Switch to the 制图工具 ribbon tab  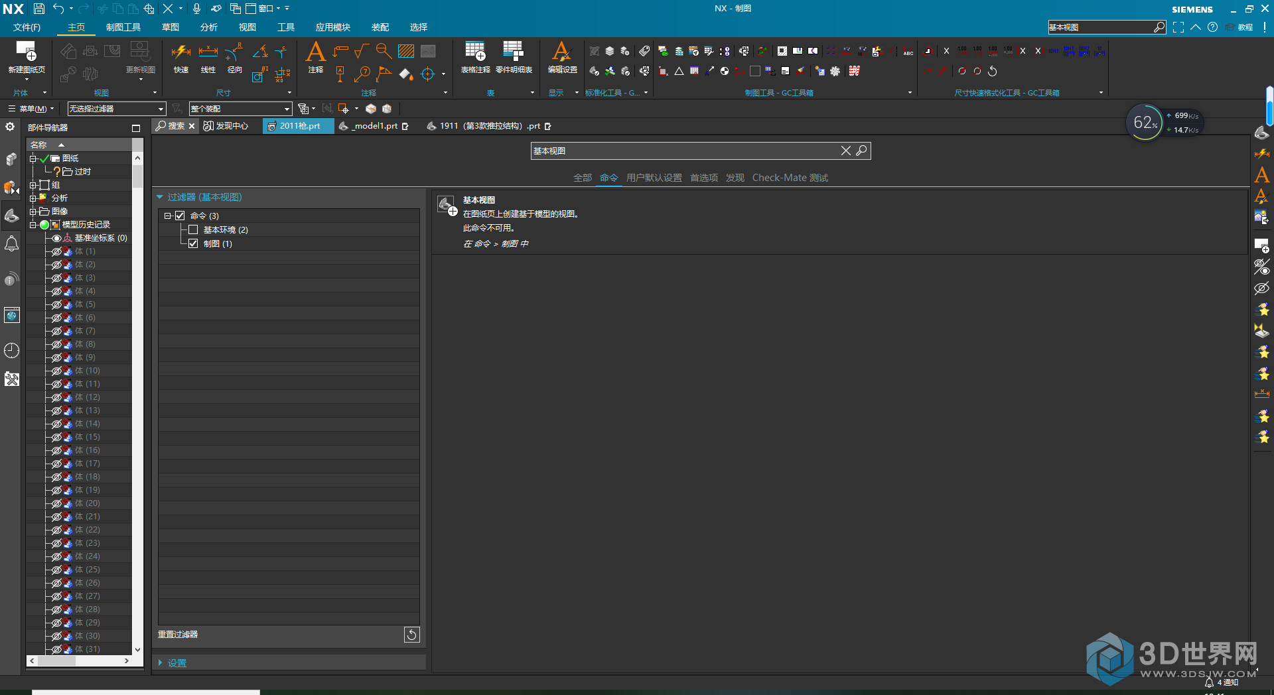tap(123, 27)
